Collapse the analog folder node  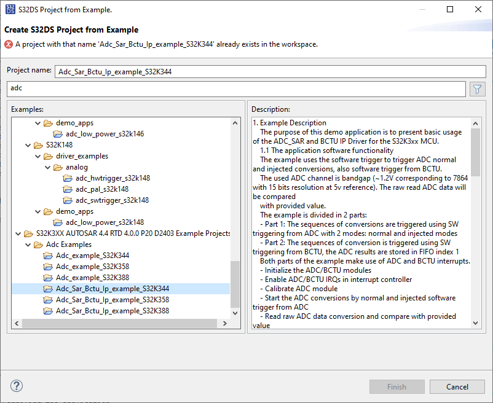pyautogui.click(x=47, y=167)
